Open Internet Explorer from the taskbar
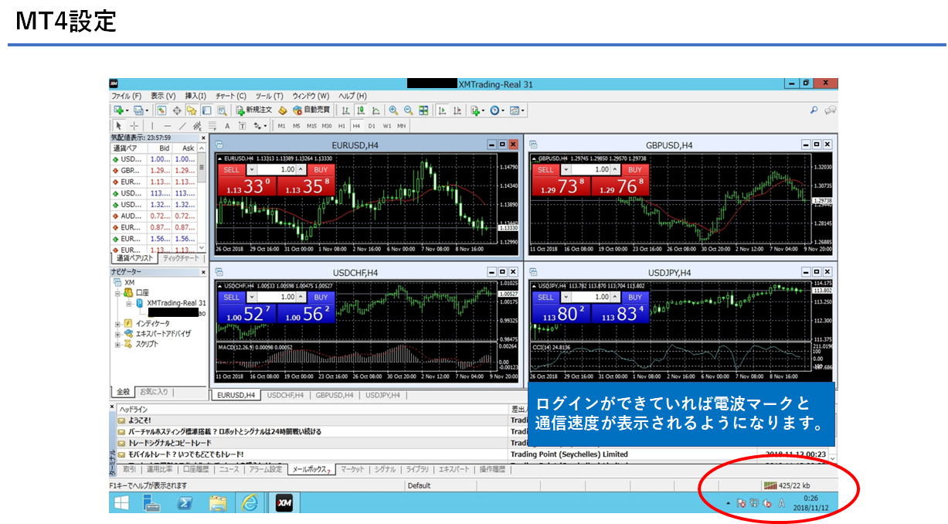The image size is (948, 524). coord(250,503)
